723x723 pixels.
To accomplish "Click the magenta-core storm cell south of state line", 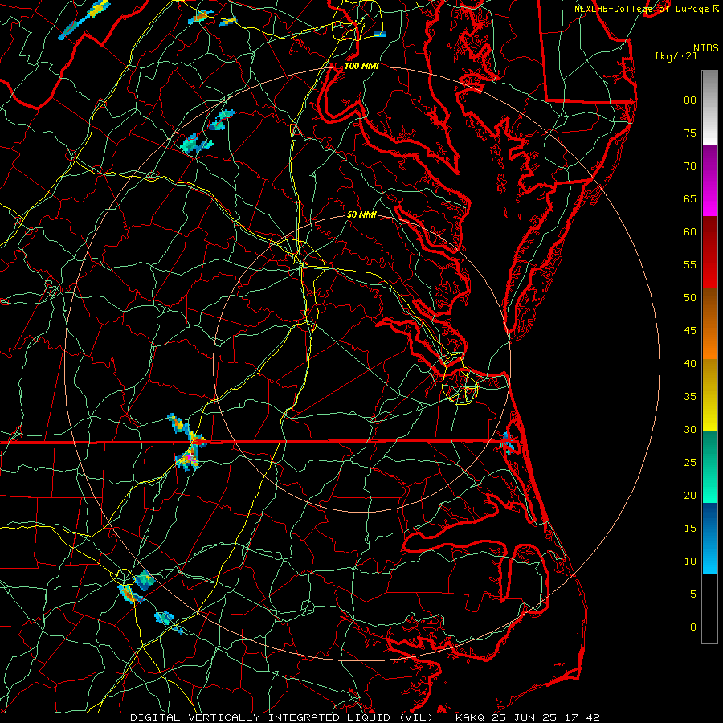I will pos(188,460).
